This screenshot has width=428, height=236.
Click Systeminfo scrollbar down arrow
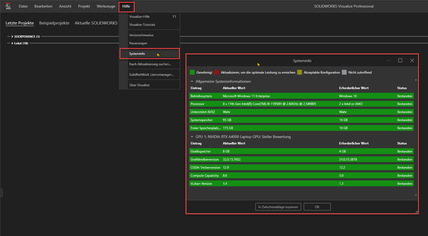pyautogui.click(x=416, y=195)
